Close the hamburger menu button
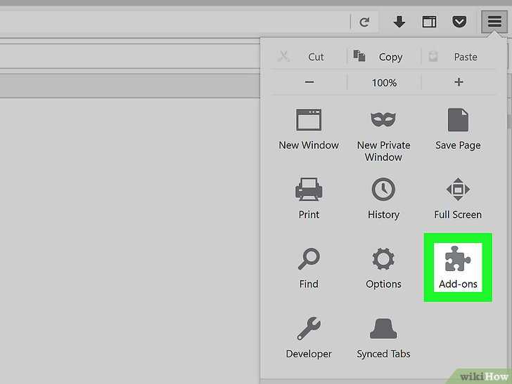The image size is (512, 384). (x=494, y=22)
